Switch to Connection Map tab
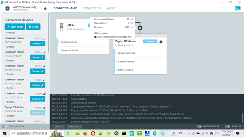 point(65,8)
